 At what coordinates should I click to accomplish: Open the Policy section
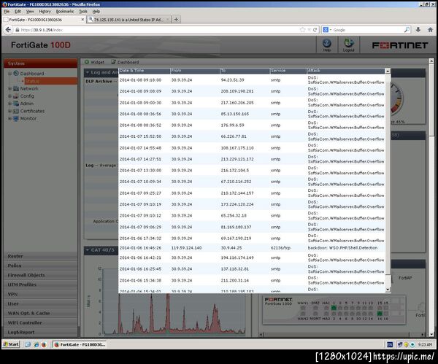coord(40,266)
